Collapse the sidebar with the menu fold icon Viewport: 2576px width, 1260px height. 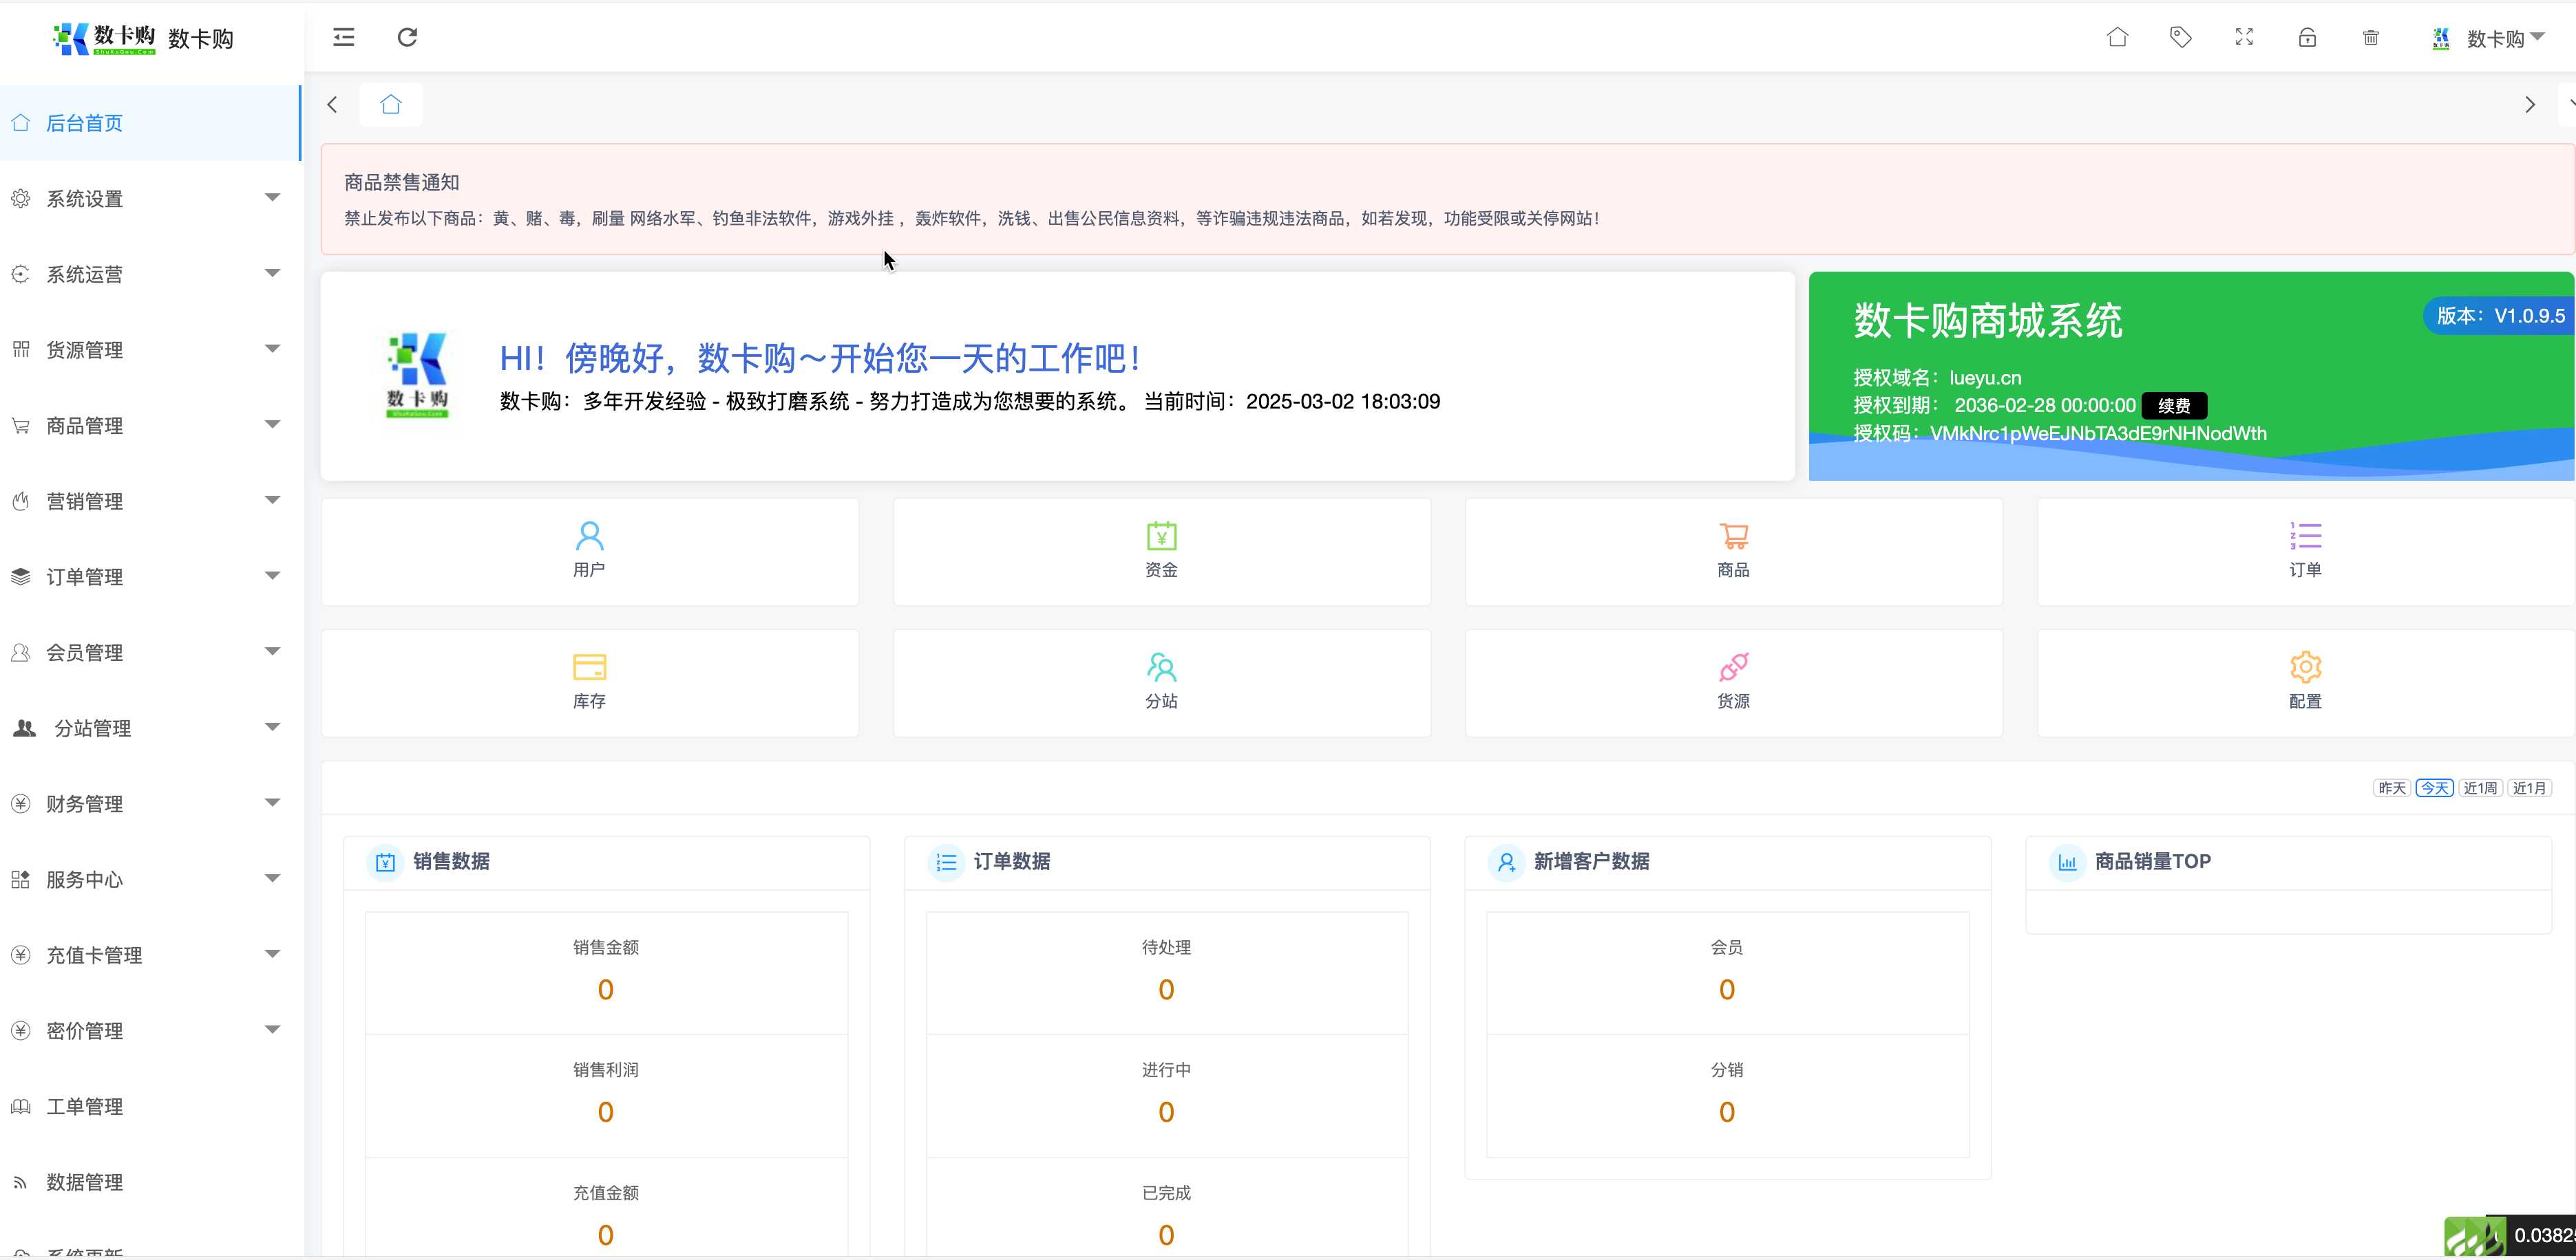click(343, 37)
